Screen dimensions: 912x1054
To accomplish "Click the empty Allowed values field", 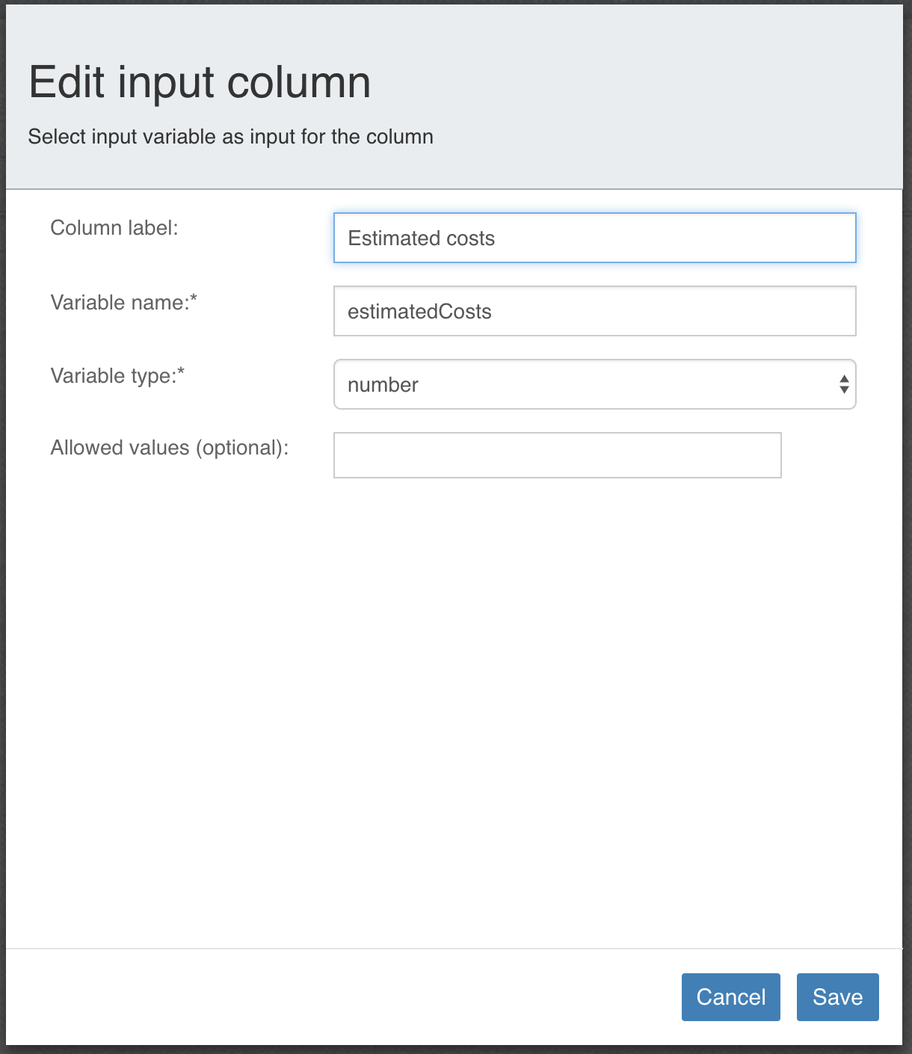I will [556, 454].
